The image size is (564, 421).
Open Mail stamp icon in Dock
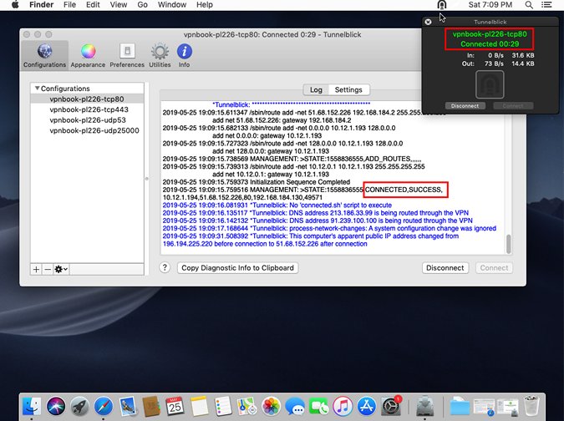click(x=127, y=407)
